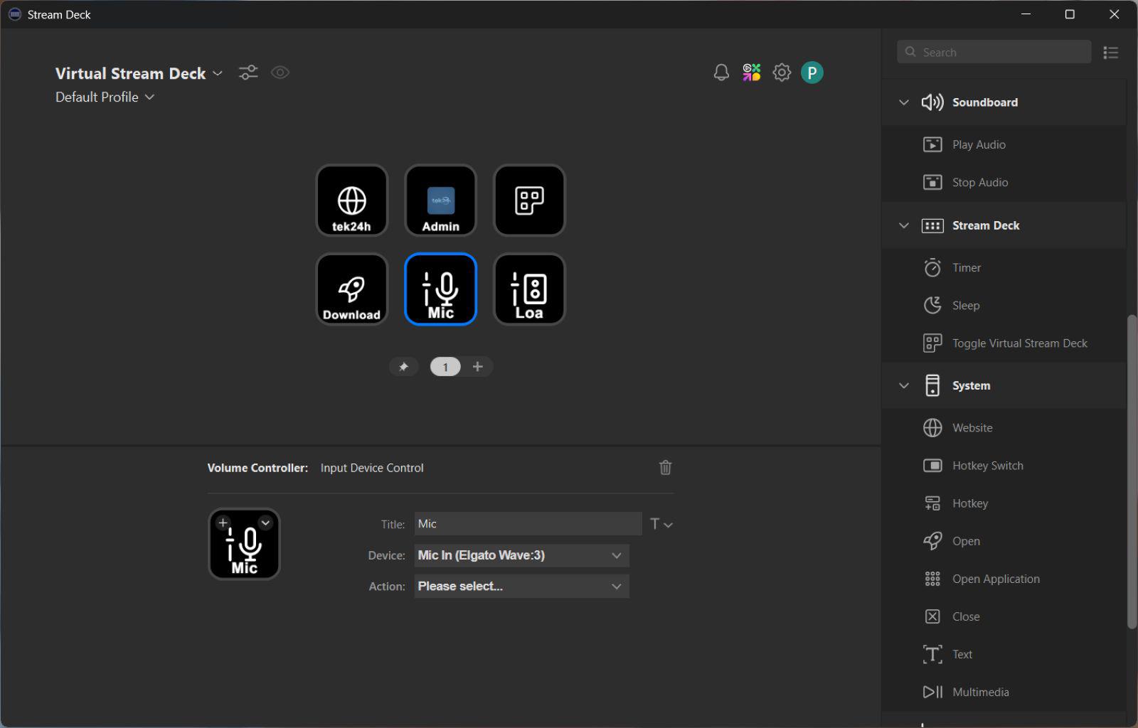Select the Timer action in Stream Deck category
Screen dimensions: 1138x728
965,267
